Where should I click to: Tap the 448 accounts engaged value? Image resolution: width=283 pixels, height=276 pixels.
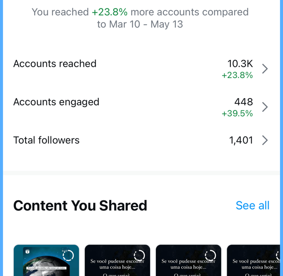point(244,102)
